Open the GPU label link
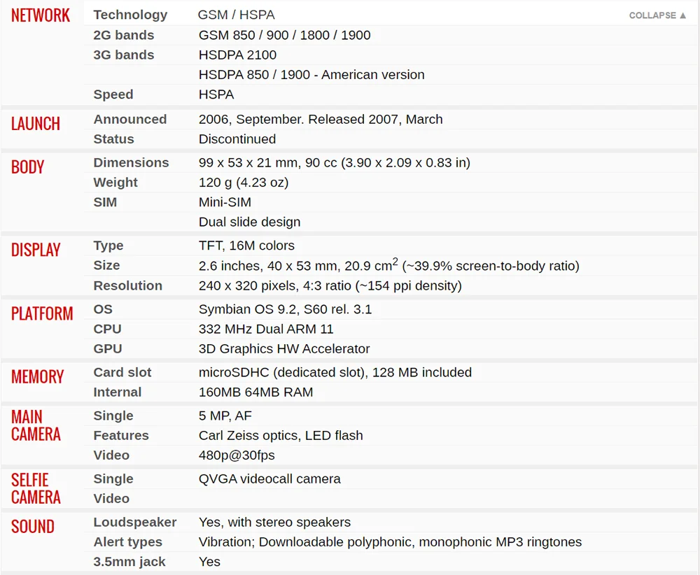Screen dimensions: 700x575 click(x=108, y=349)
